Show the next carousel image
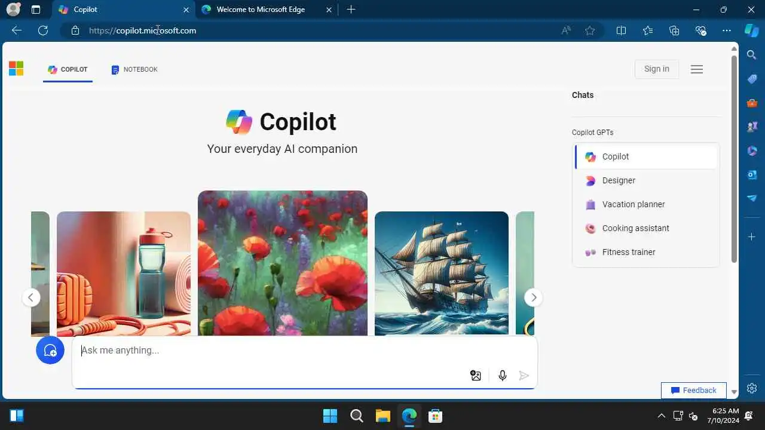The image size is (765, 430). 533,297
